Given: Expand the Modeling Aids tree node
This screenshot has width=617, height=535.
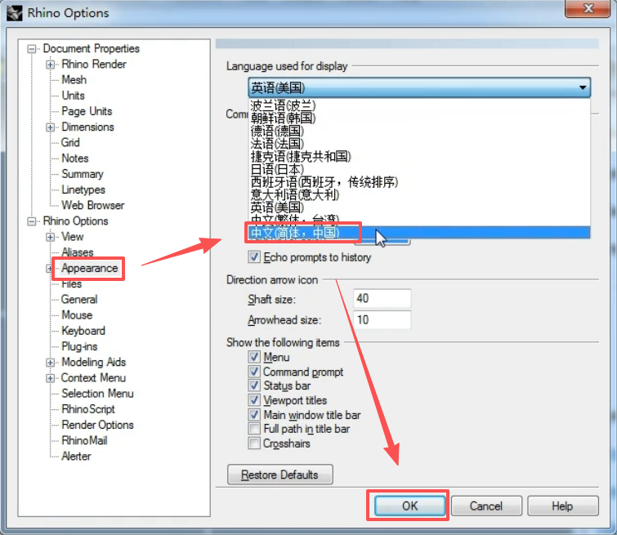Looking at the screenshot, I should click(51, 362).
